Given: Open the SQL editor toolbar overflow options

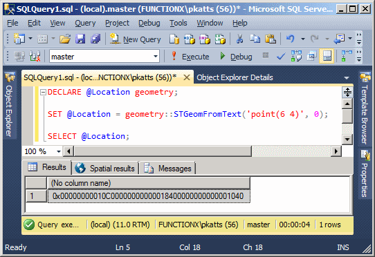Looking at the screenshot, I should point(358,56).
